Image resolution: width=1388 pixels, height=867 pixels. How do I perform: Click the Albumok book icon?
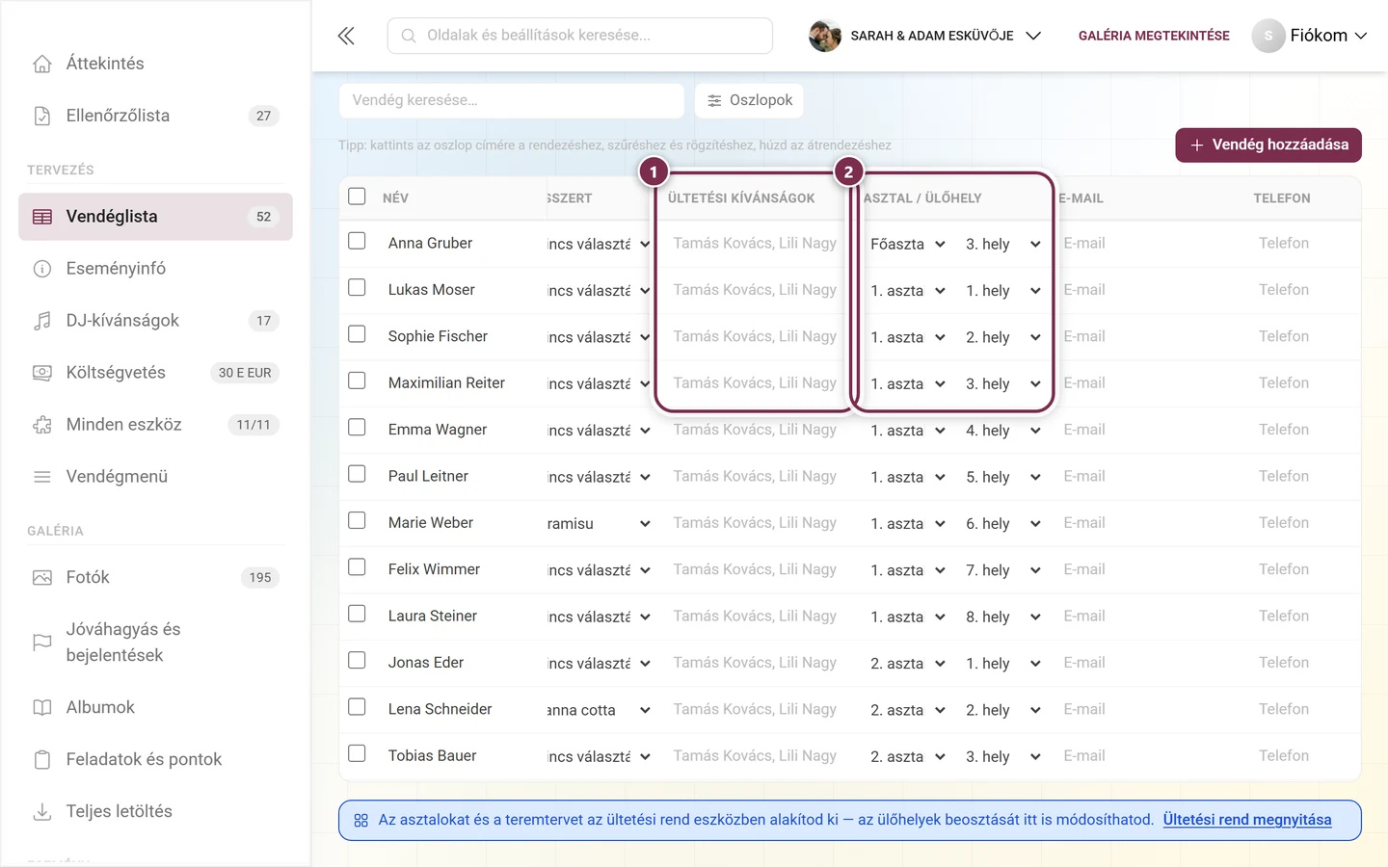[42, 708]
